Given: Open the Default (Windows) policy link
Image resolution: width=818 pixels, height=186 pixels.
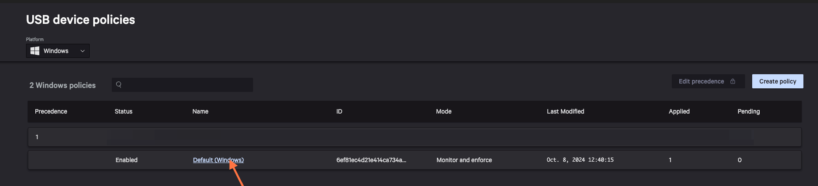Looking at the screenshot, I should (x=218, y=160).
